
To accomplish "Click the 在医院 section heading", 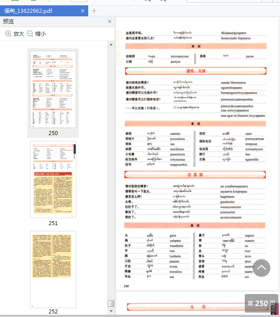I will pyautogui.click(x=195, y=175).
